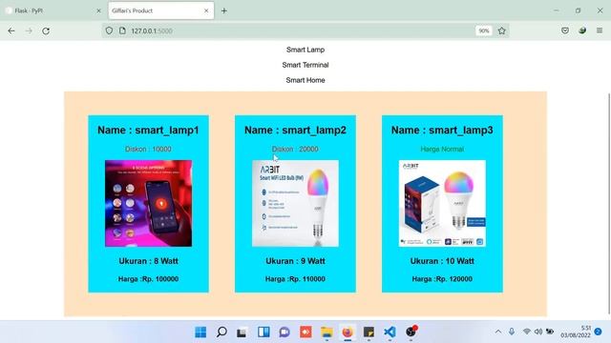This screenshot has height=343, width=611.
Task: Open the red app icon in the taskbar
Action: [305, 333]
